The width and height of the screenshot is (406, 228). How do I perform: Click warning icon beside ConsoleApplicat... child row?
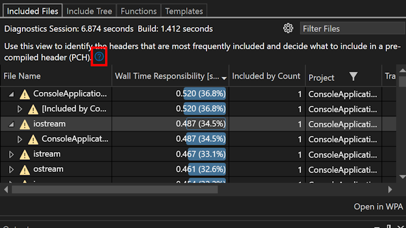33,139
